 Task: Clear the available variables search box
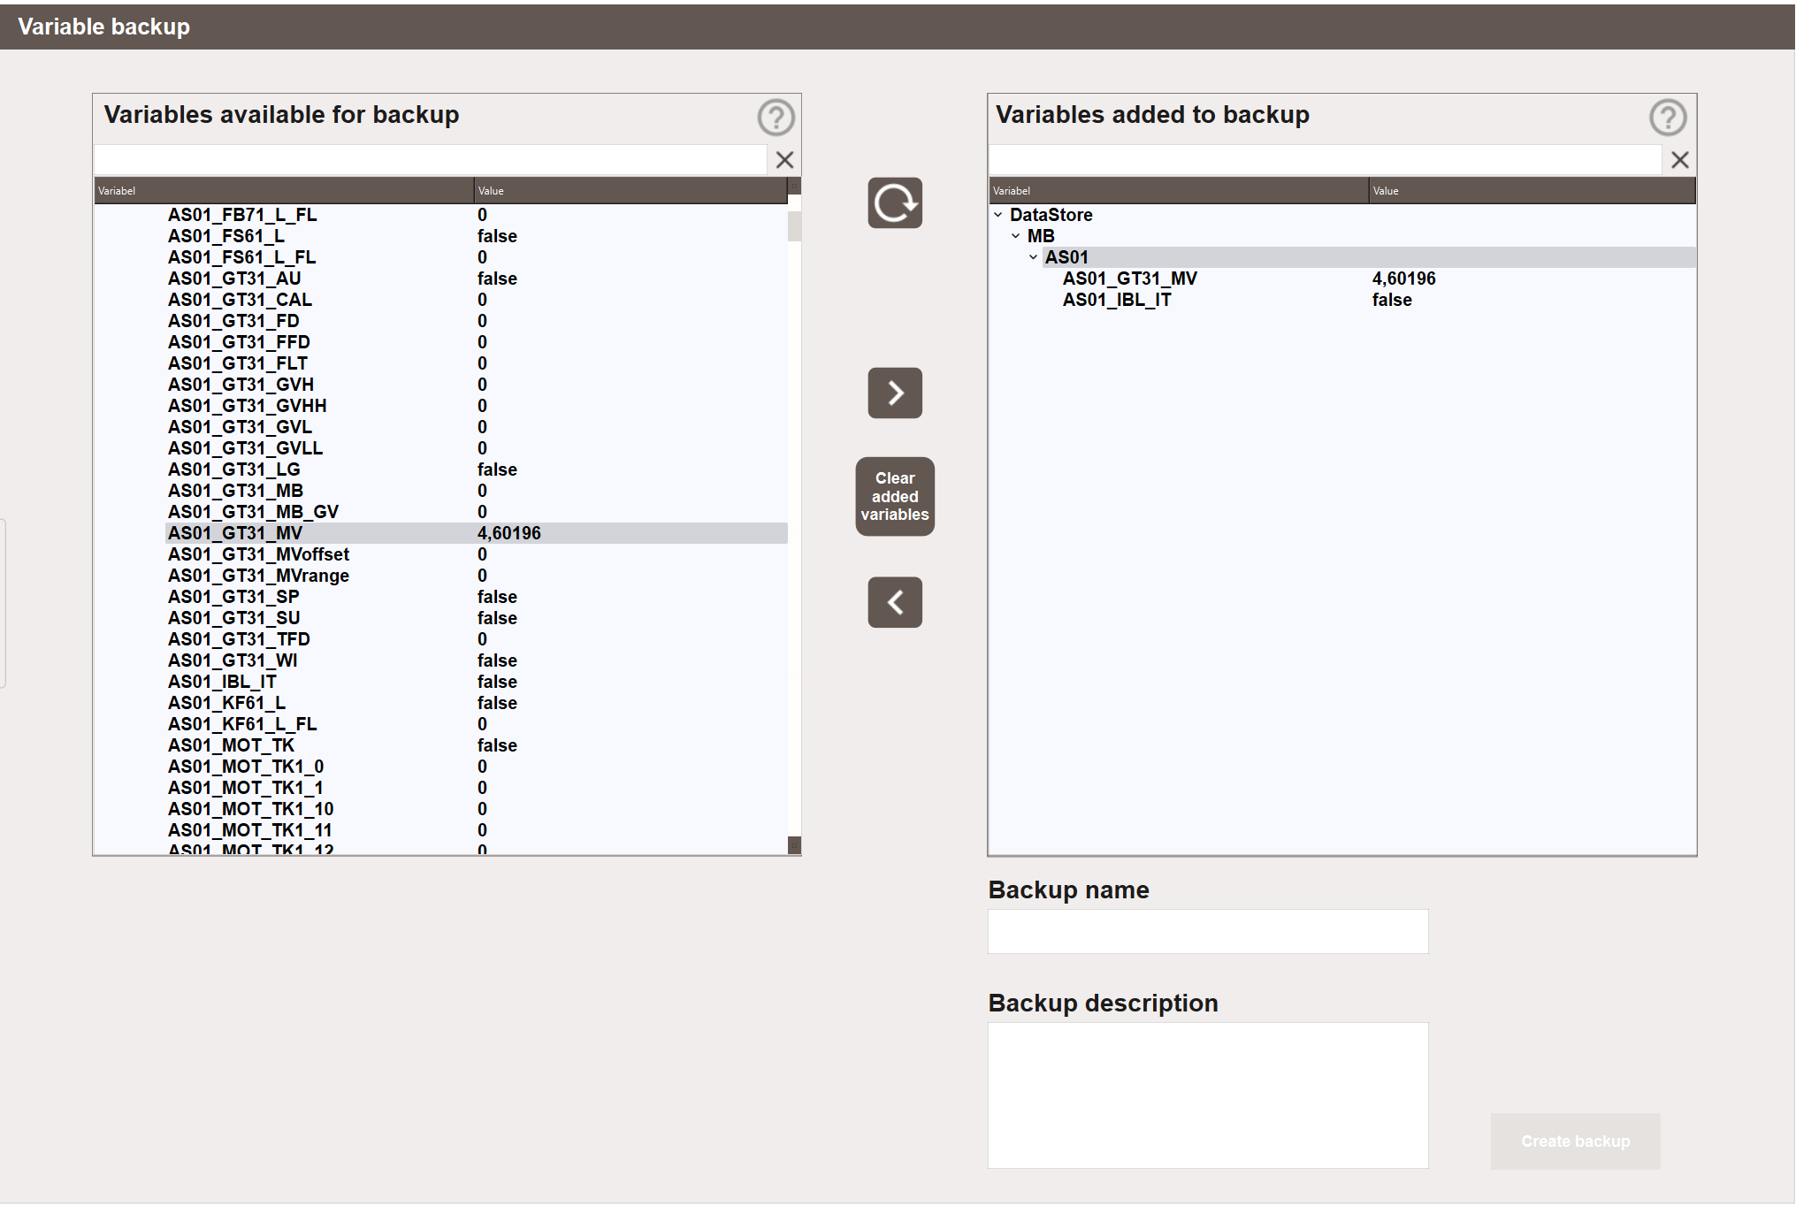click(x=784, y=160)
